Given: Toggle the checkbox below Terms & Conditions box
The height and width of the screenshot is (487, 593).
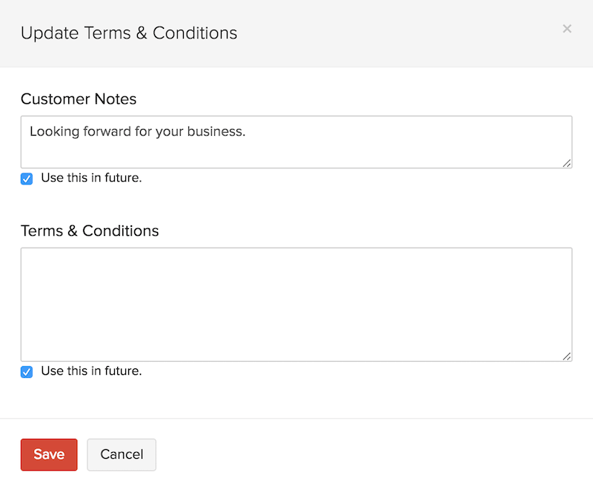Looking at the screenshot, I should [x=27, y=371].
